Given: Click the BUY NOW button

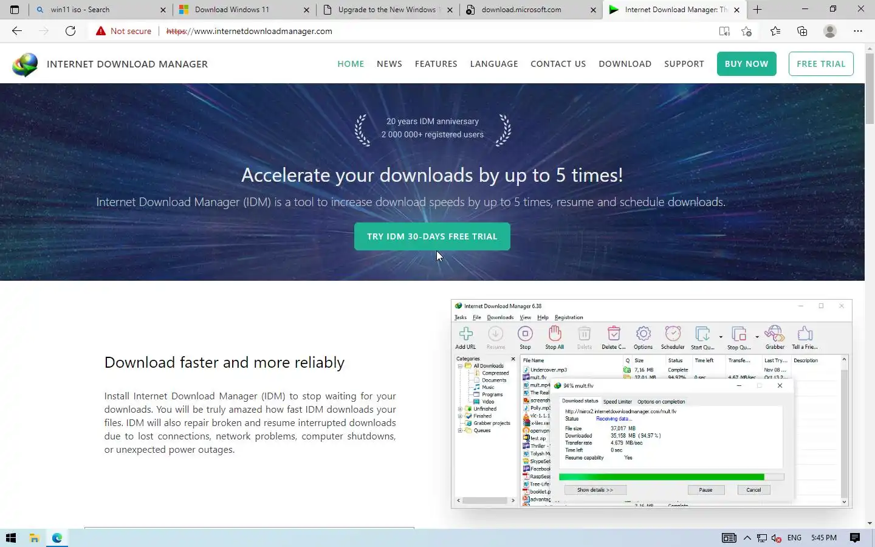Looking at the screenshot, I should (x=747, y=64).
